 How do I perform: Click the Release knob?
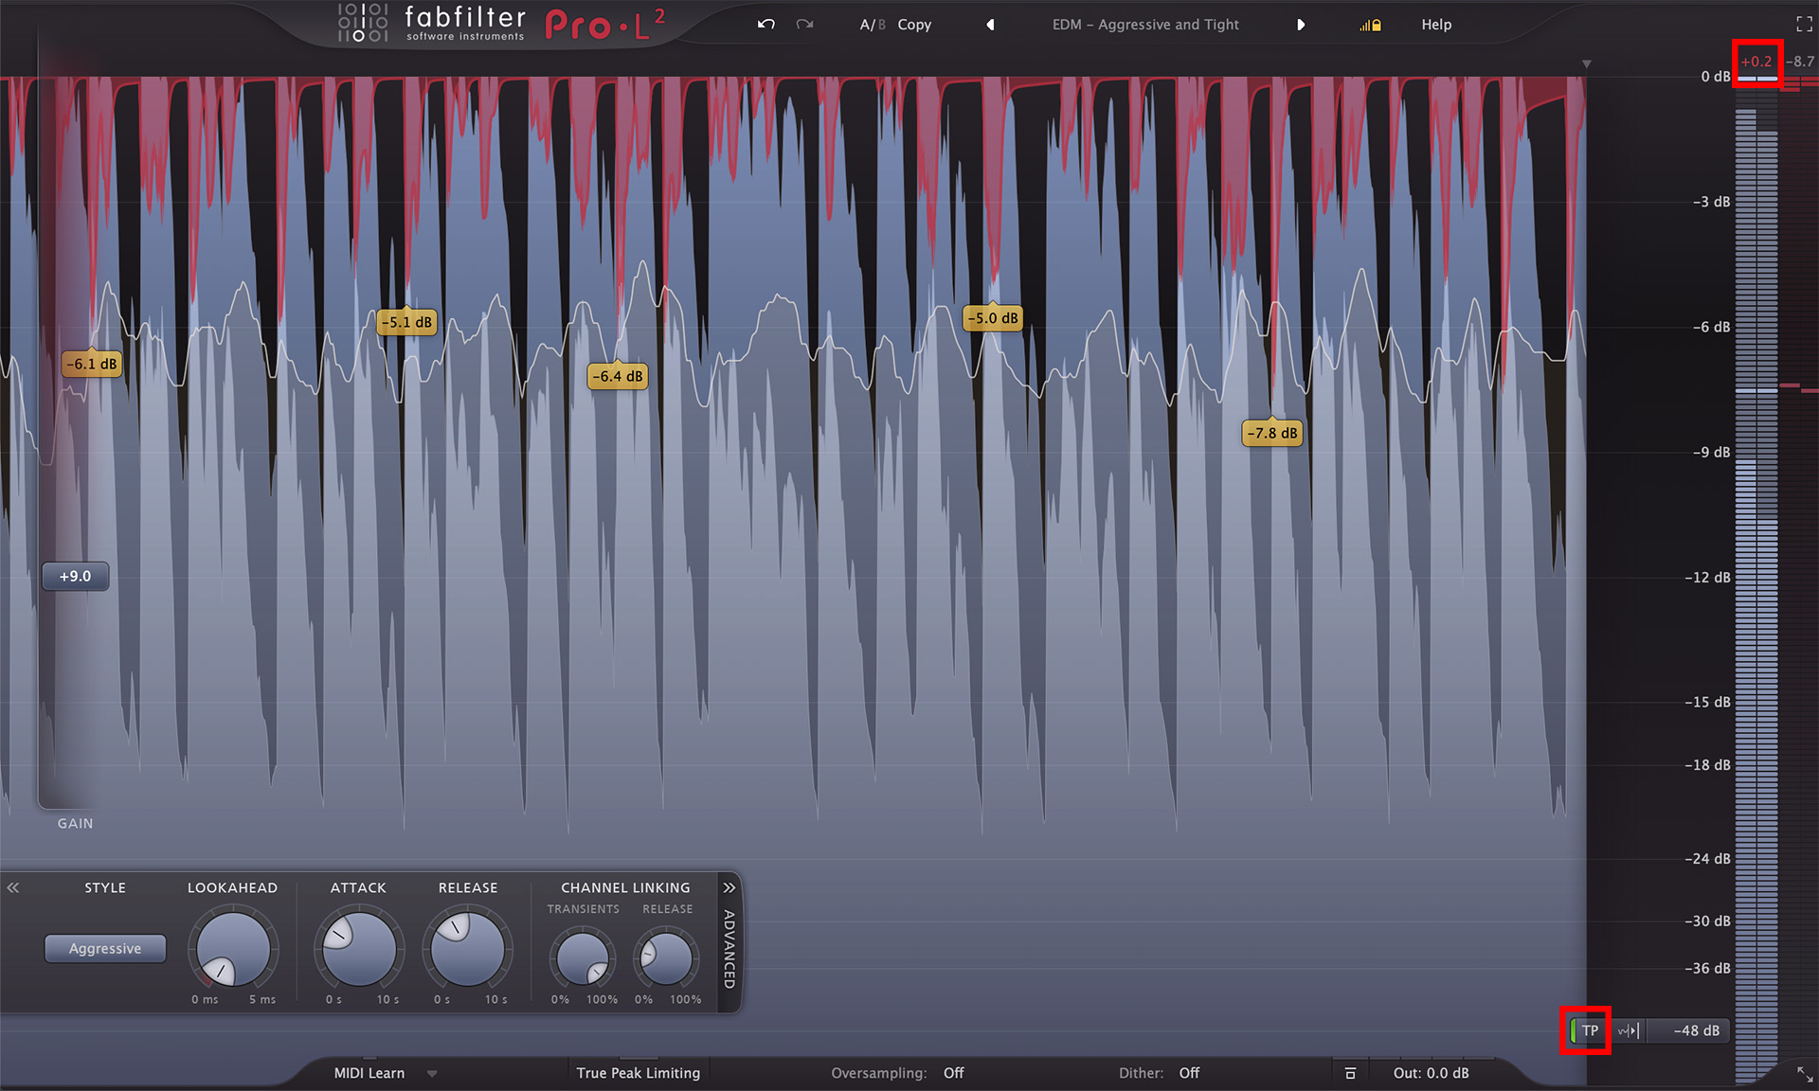tap(468, 949)
